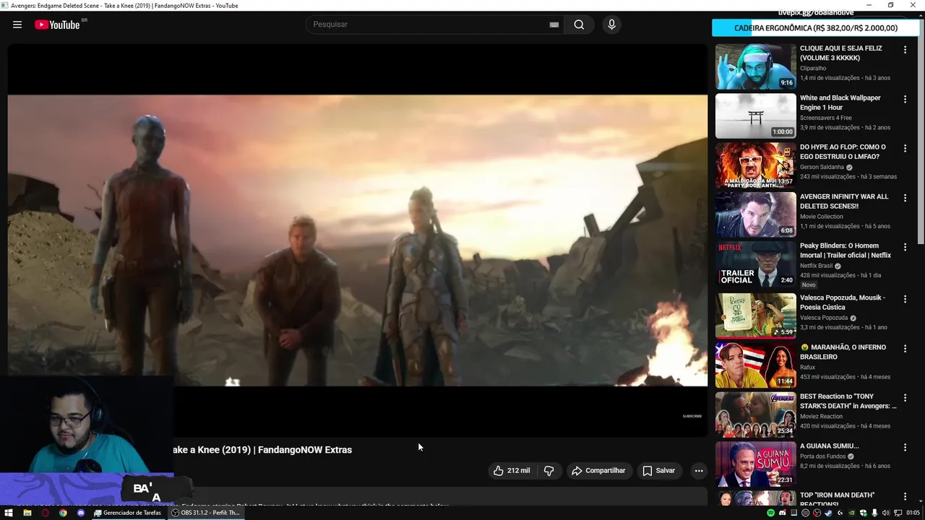Open the taskbar clock showing 01:05

(913, 513)
